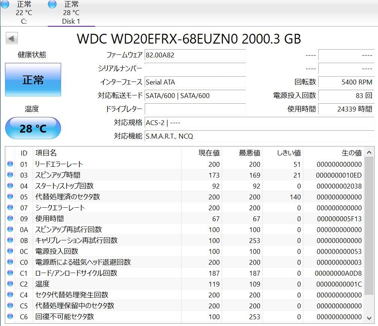The image size is (378, 326).
Task: Select the リードエラーレート row
Action: 184,164
